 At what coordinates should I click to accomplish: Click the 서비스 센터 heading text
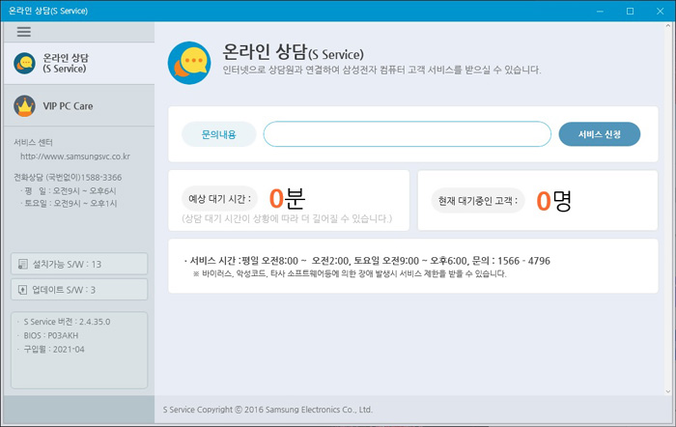[33, 142]
